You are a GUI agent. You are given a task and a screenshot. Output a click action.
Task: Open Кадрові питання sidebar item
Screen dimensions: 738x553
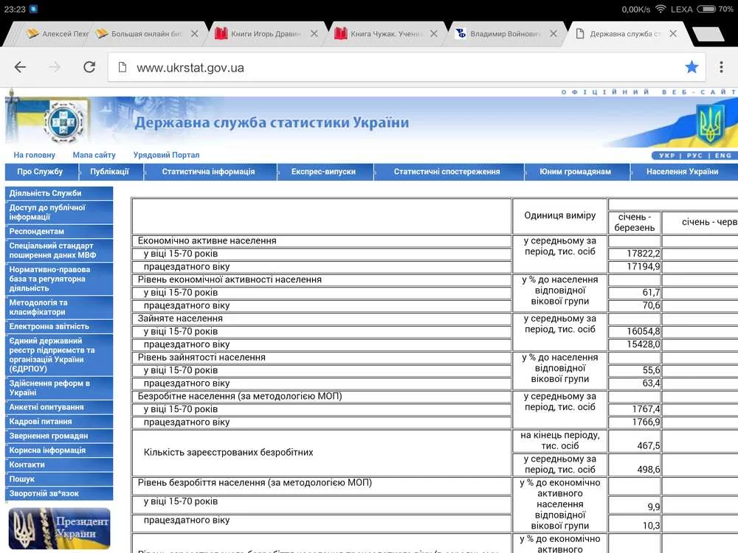[x=59, y=422]
